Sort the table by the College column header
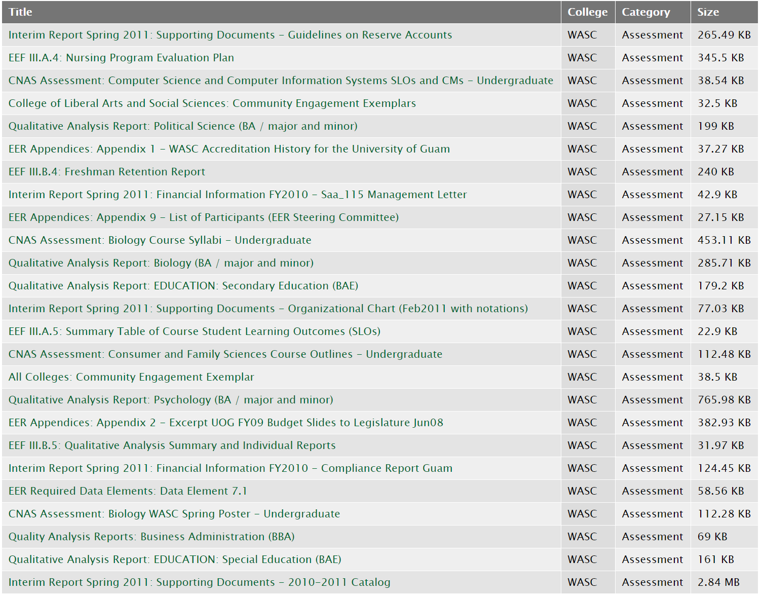Image resolution: width=762 pixels, height=597 pixels. (x=587, y=12)
